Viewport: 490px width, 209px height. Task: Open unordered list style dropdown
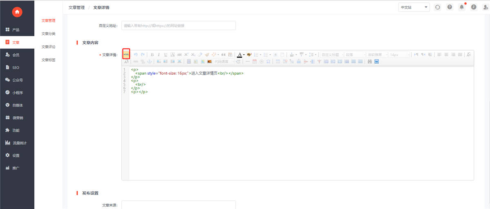pyautogui.click(x=270, y=54)
